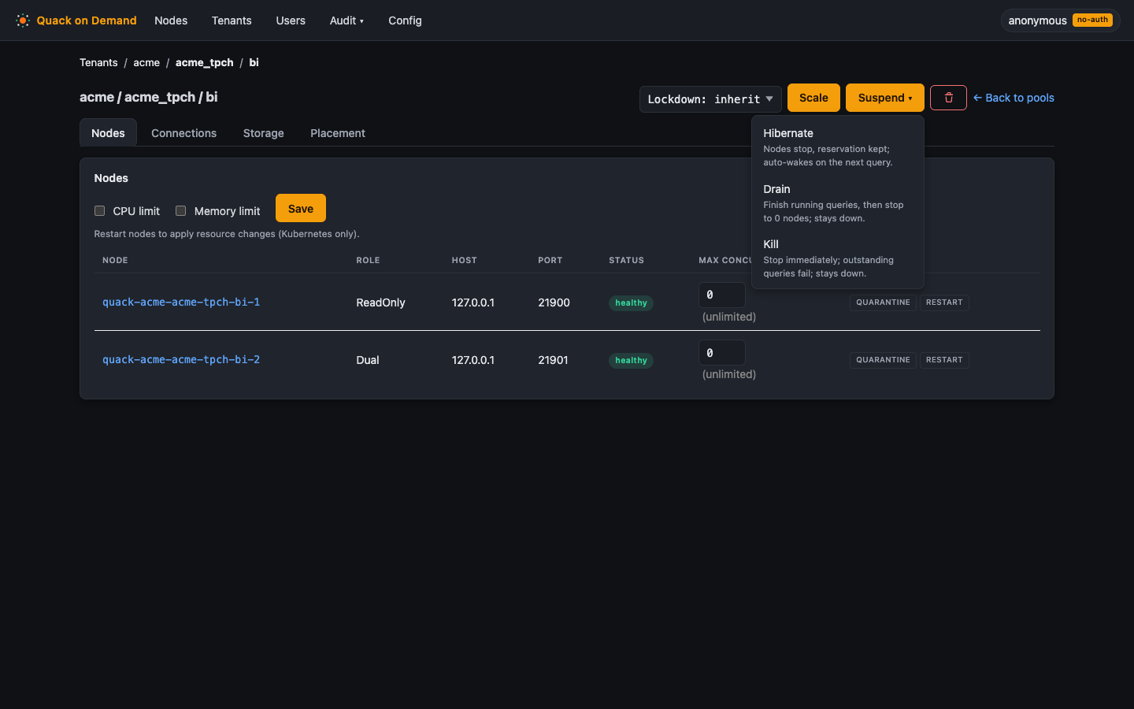Switch to the Storage tab
The height and width of the screenshot is (709, 1134).
point(263,132)
